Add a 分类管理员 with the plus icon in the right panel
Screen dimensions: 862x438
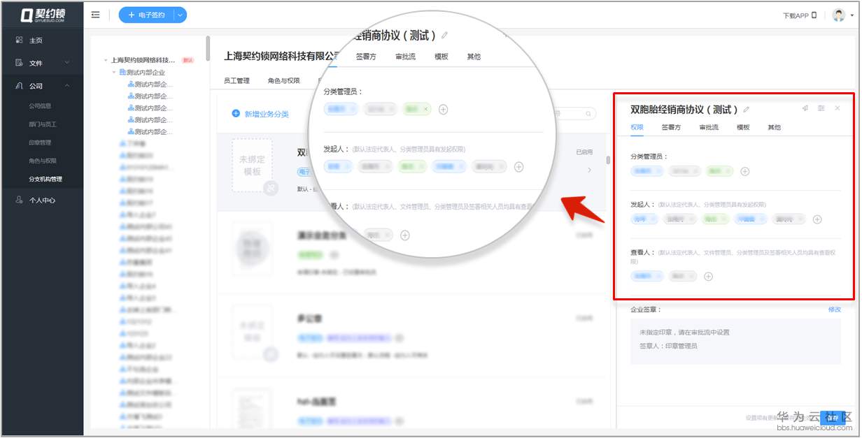(x=745, y=171)
